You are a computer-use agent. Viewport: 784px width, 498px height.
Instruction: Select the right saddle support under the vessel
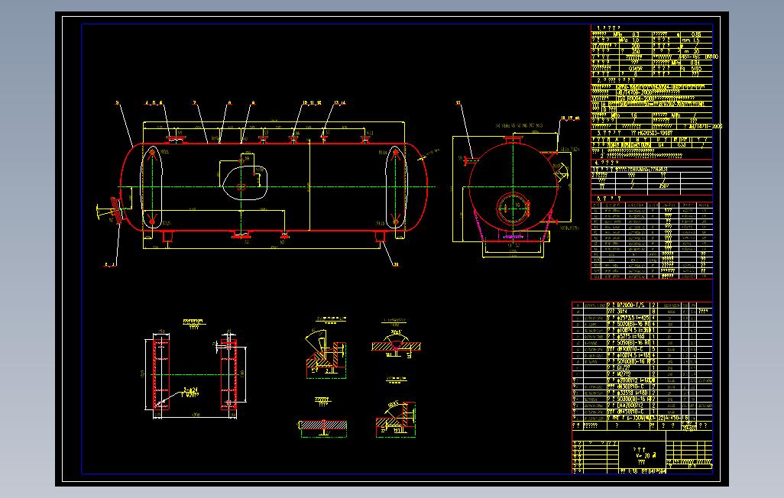[x=380, y=235]
